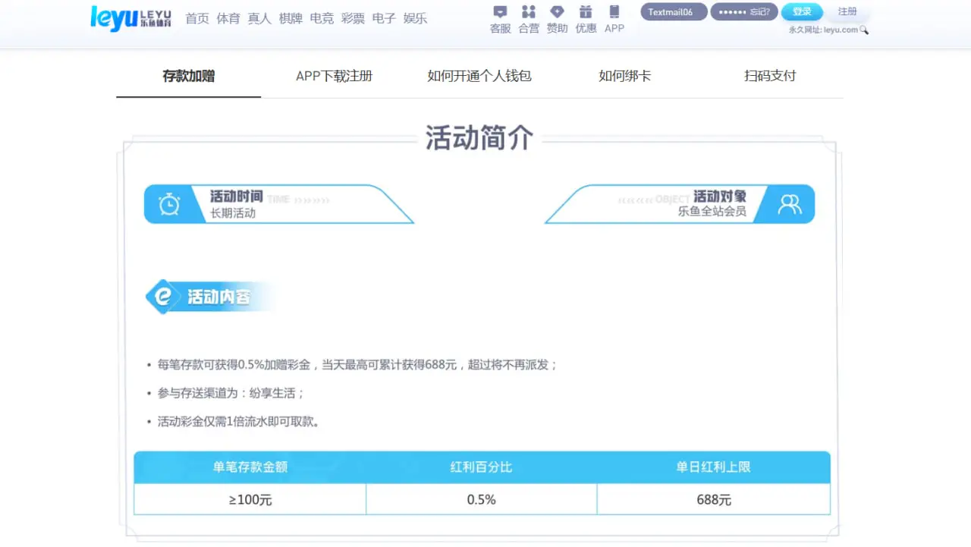Open the 彩票 menu item
This screenshot has height=547, width=971.
tap(353, 18)
